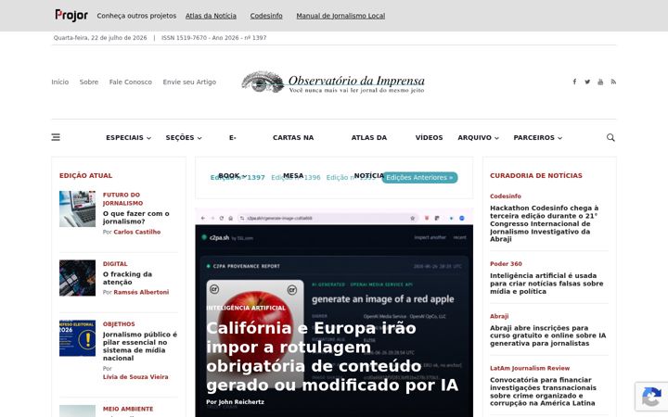Viewport: 668px width, 417px height.
Task: Click the reCAPTCHA badge
Action: pyautogui.click(x=651, y=397)
